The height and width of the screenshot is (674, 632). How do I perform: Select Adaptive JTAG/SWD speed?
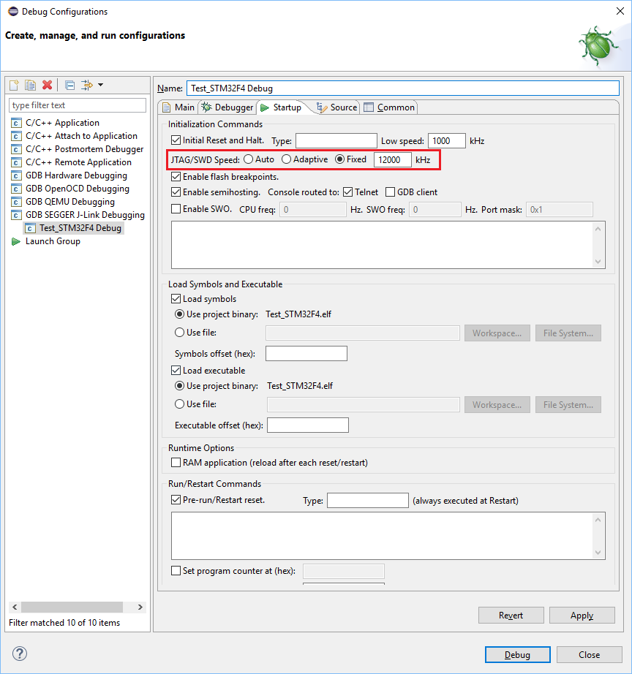tap(286, 159)
